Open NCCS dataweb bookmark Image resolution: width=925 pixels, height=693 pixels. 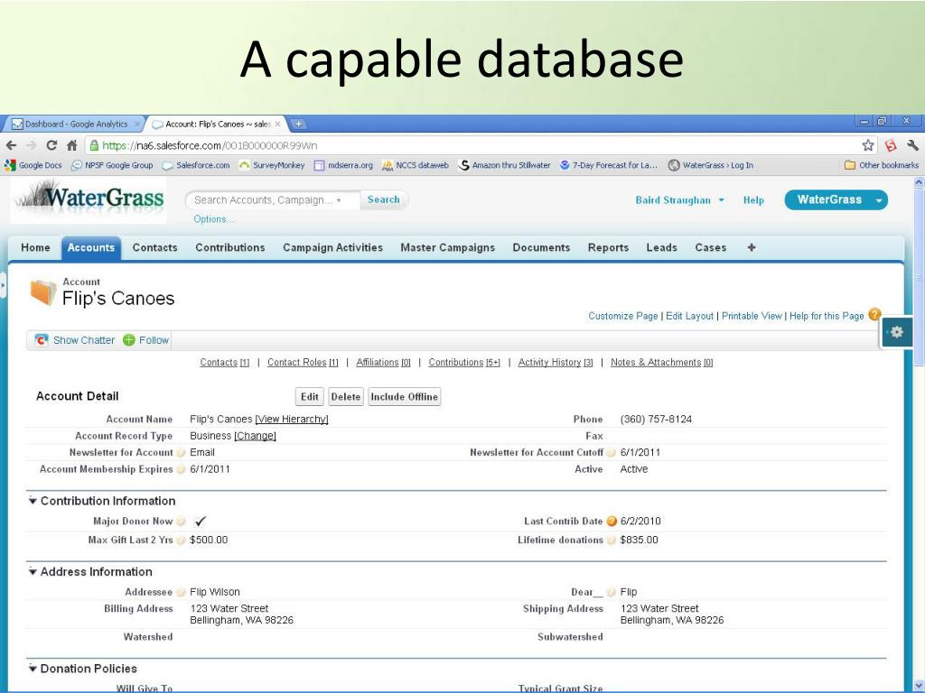(416, 165)
